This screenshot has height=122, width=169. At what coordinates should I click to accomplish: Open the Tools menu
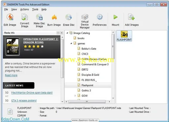click(35, 10)
